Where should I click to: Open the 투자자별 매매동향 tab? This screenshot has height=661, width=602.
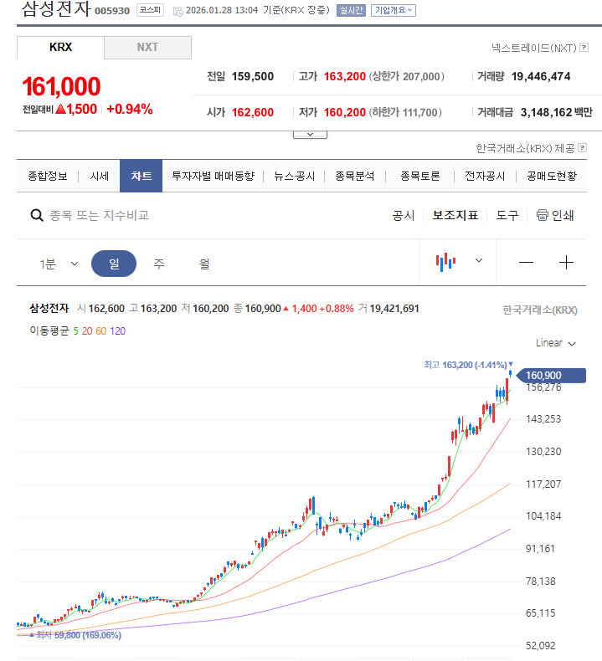coord(214,176)
